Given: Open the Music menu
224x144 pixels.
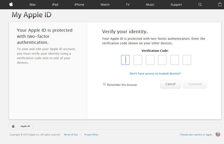Looking at the screenshot, I should (150, 5).
